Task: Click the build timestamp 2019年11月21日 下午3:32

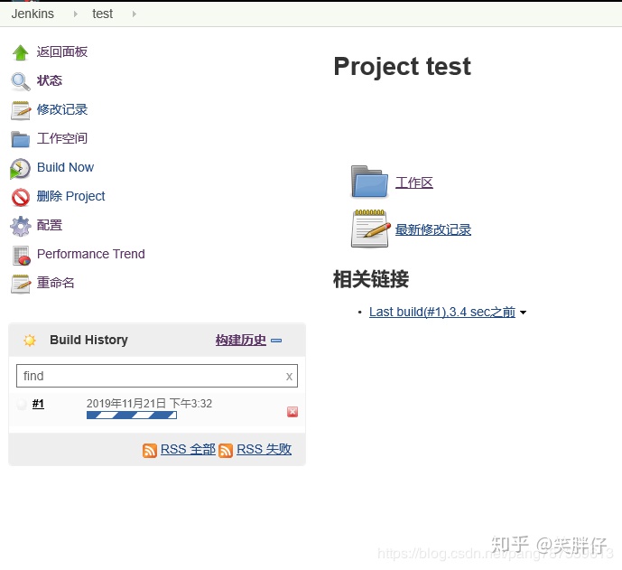Action: [149, 404]
